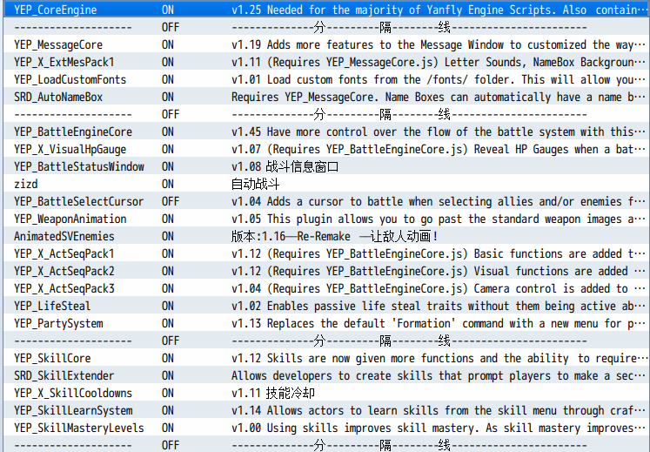Select the zizd plugin name

26,184
